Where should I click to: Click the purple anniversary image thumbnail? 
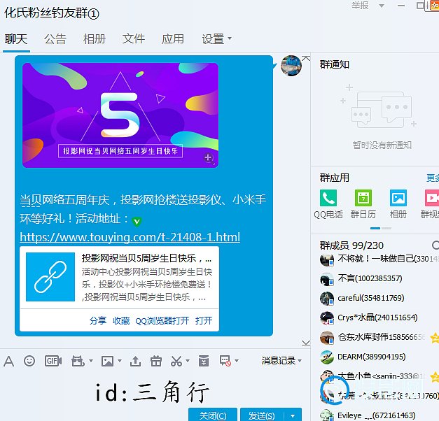tap(120, 115)
